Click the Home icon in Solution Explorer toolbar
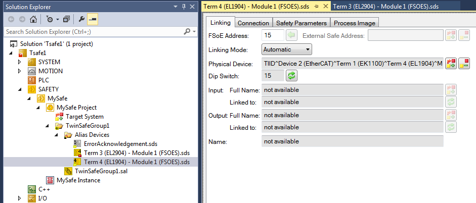476x203 pixels. pyautogui.click(x=33, y=20)
